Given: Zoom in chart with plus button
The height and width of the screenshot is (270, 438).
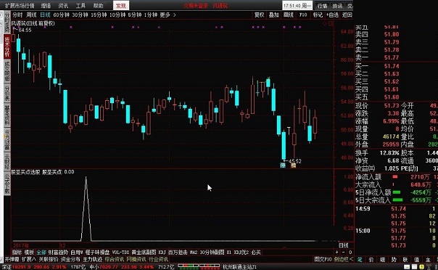Looking at the screenshot, I should (337, 252).
